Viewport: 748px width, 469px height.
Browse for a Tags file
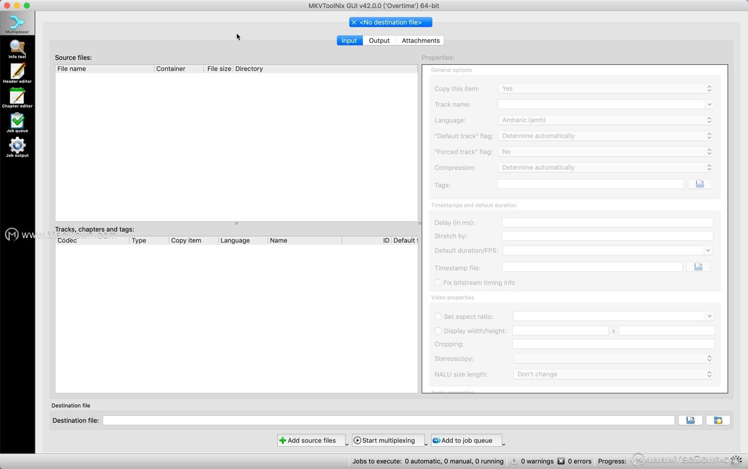700,184
